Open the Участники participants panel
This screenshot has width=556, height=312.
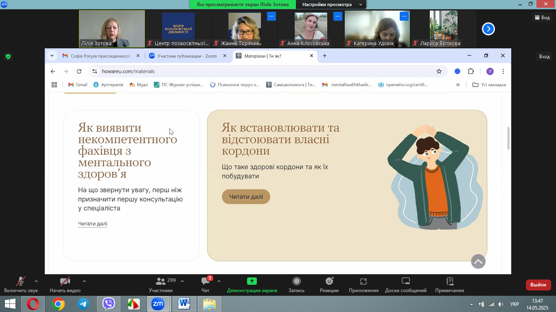(x=161, y=285)
